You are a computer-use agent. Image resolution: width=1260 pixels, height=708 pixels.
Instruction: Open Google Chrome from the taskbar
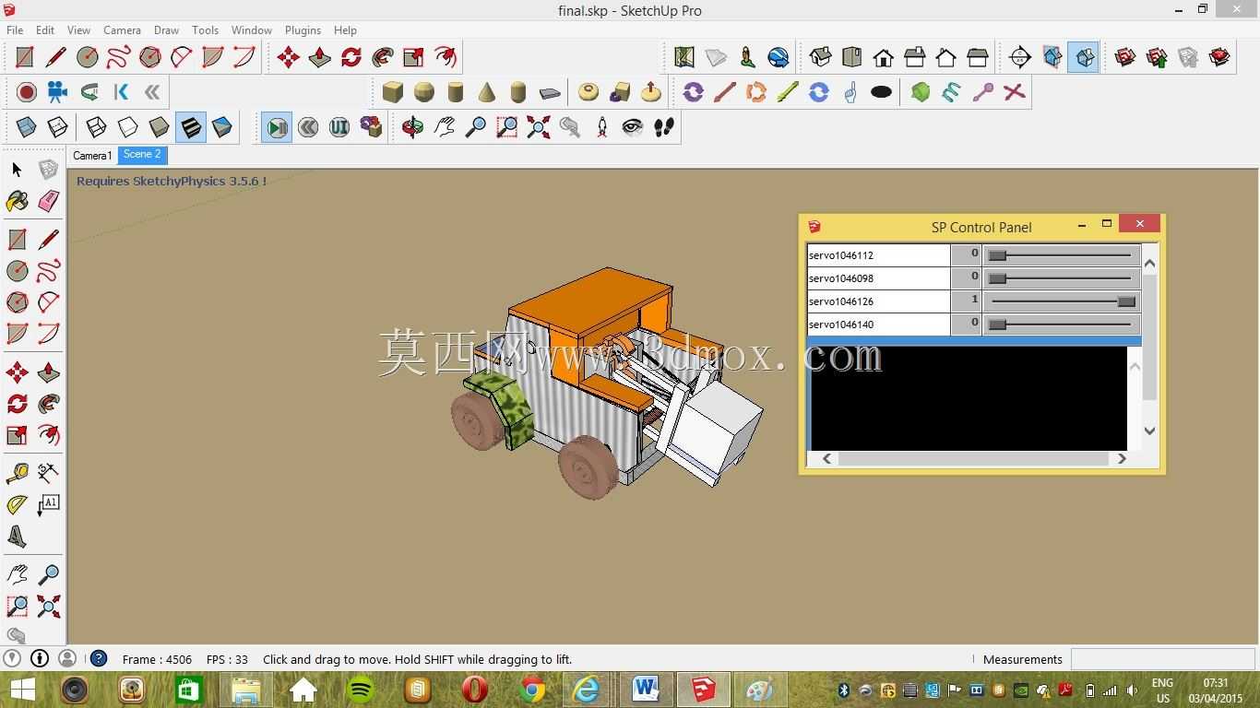coord(532,690)
